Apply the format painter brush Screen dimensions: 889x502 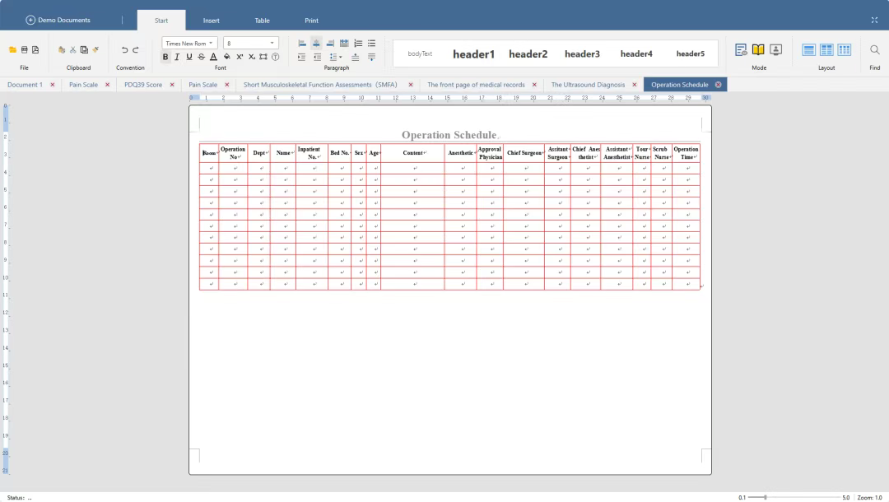point(95,50)
